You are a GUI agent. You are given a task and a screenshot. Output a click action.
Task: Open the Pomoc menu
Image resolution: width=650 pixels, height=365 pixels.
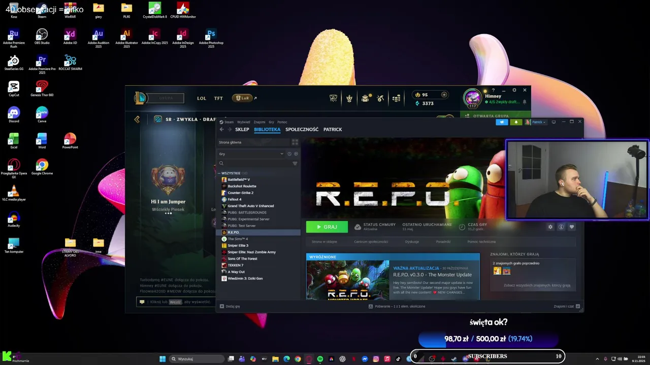point(282,122)
